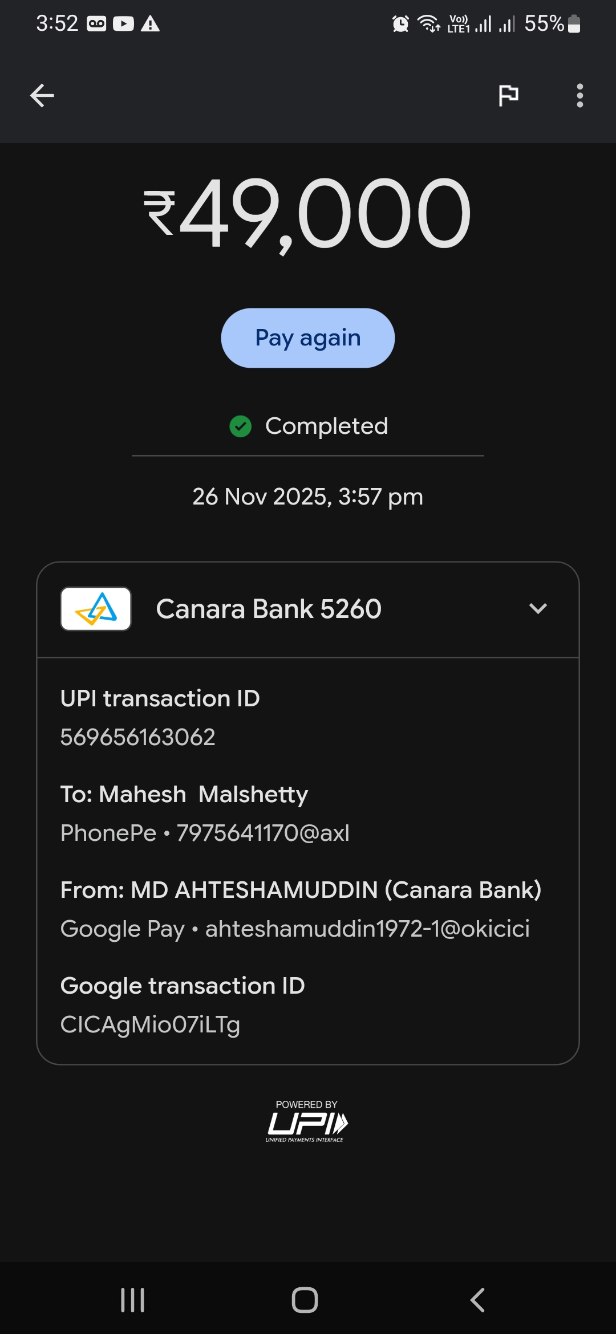Tap recipient name Mahesh Malshetty
The width and height of the screenshot is (616, 1334).
pyautogui.click(x=184, y=794)
